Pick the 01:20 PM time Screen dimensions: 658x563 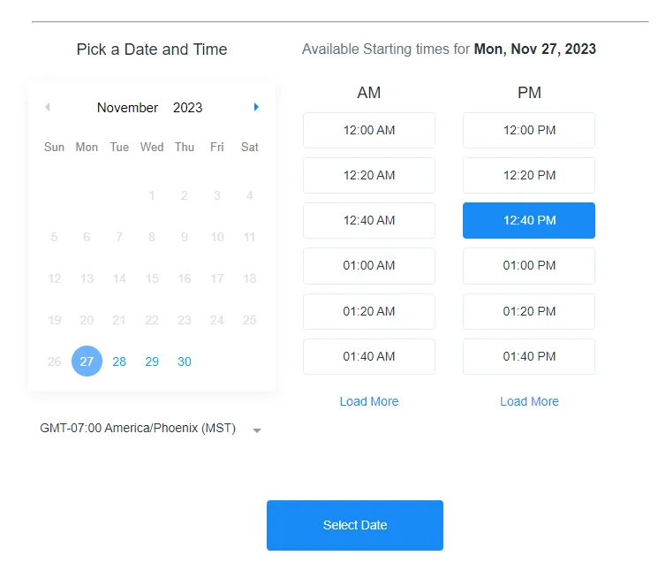point(529,311)
